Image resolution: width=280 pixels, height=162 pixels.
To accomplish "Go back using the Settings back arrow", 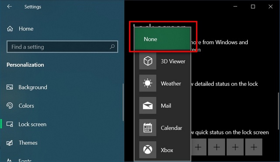I will coord(9,7).
